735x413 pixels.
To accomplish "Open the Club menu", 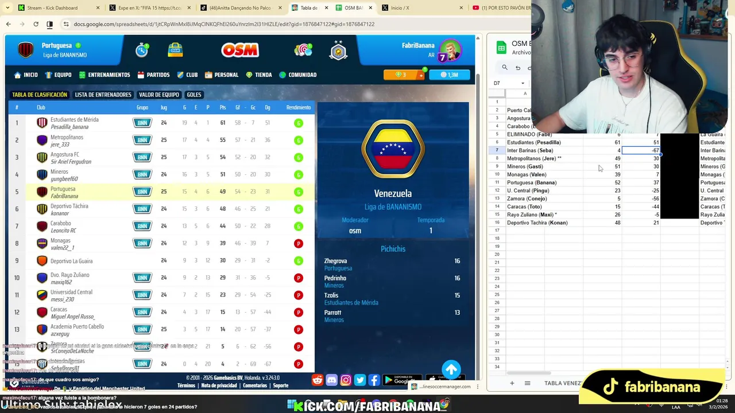I will (187, 75).
